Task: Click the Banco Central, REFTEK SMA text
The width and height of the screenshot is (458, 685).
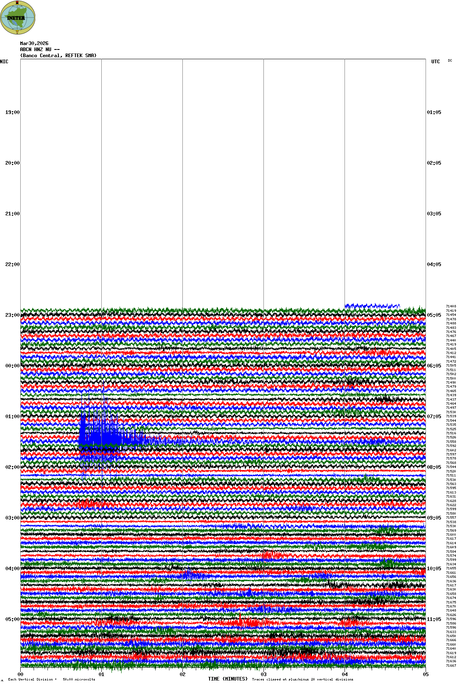Action: coord(58,56)
